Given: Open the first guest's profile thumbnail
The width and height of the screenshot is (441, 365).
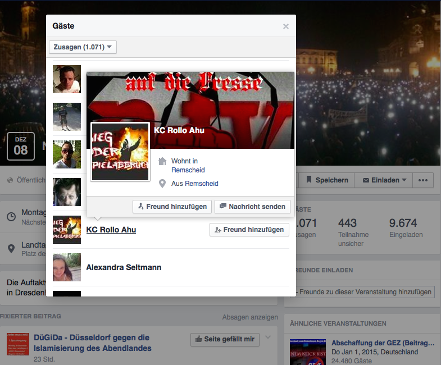Looking at the screenshot, I should (66, 79).
